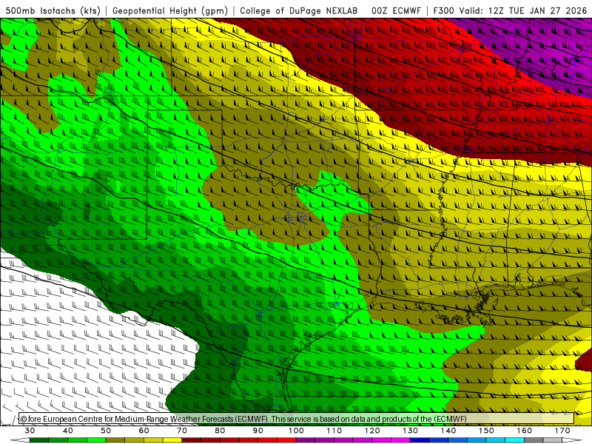Select the cyan 155-160 kt legend swatch
This screenshot has height=444, width=592.
coord(514,440)
